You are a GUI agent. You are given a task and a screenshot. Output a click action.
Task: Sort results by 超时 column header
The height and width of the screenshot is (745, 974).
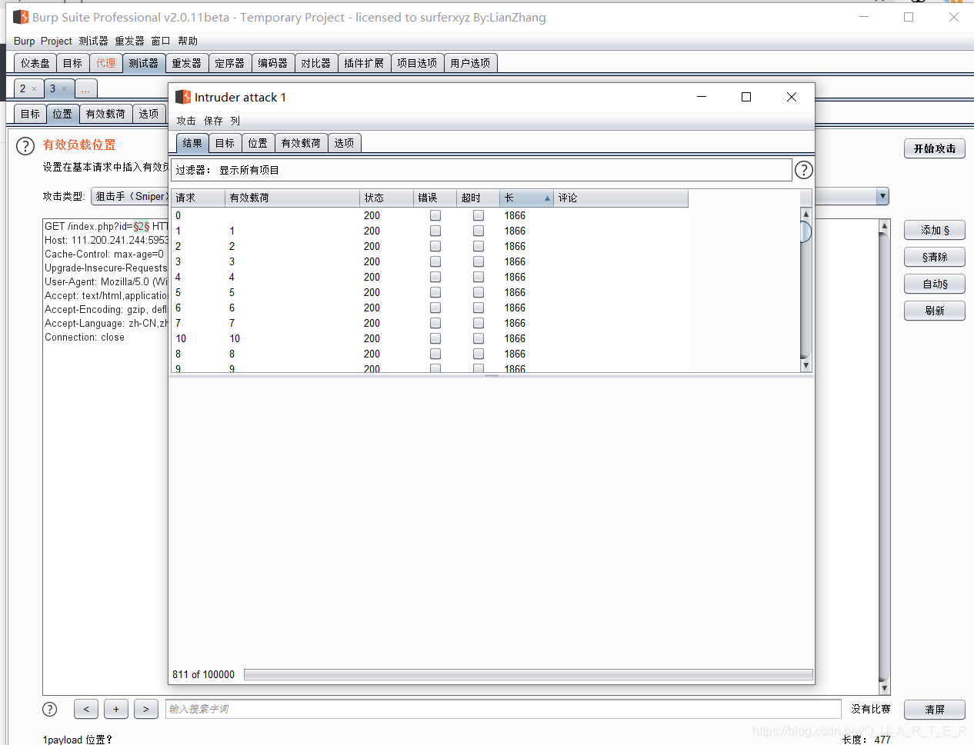[478, 198]
